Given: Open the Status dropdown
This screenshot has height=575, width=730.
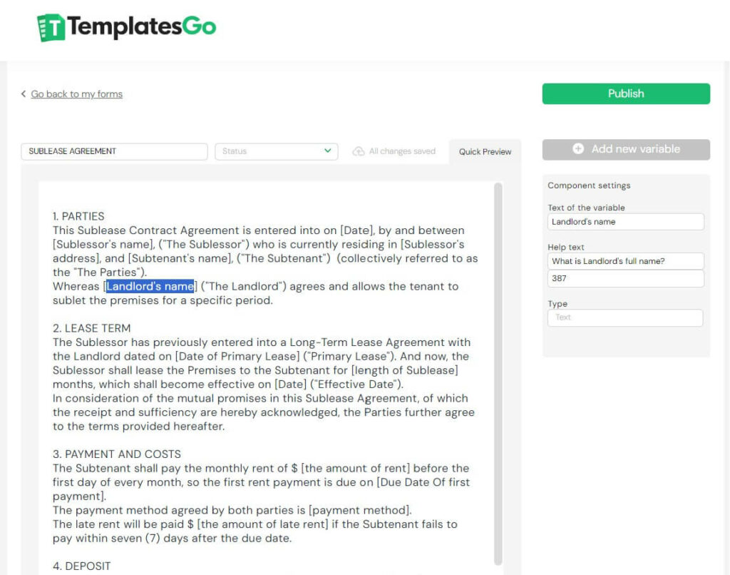Looking at the screenshot, I should coord(276,151).
